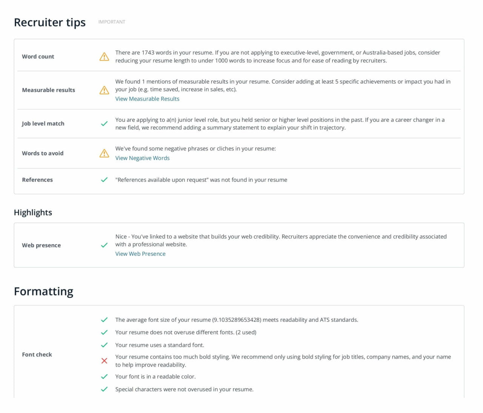Open View Negative Words
483x413 pixels.
(142, 158)
